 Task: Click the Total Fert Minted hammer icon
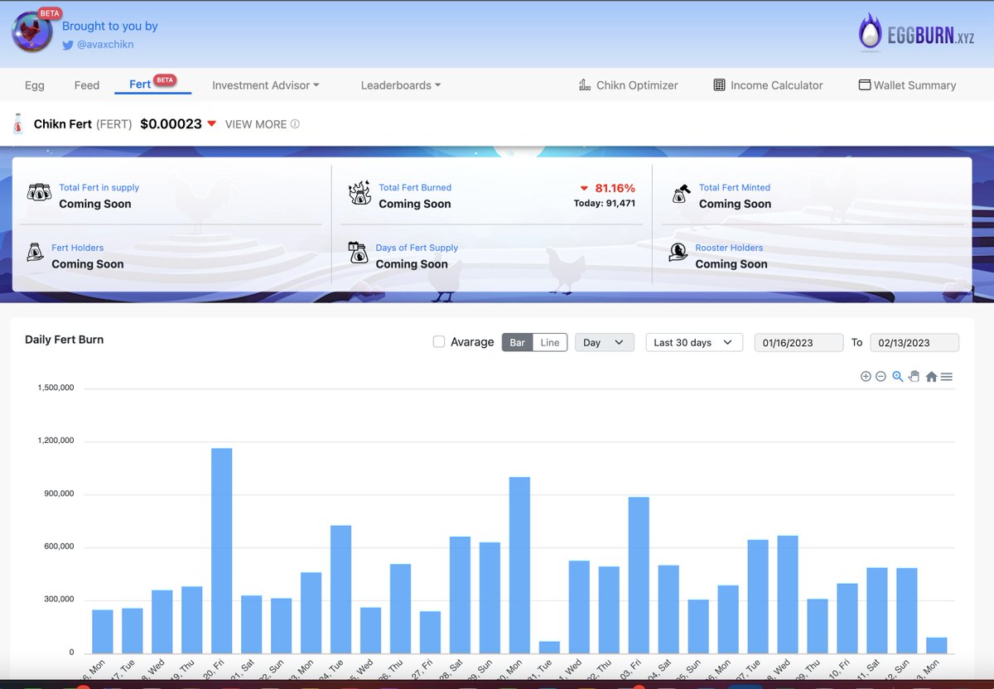pos(681,194)
